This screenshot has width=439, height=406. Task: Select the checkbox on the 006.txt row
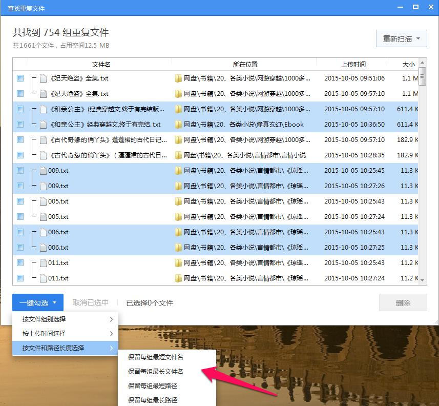click(19, 232)
